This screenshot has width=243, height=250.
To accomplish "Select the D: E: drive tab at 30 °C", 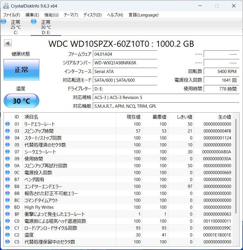I will (46, 27).
